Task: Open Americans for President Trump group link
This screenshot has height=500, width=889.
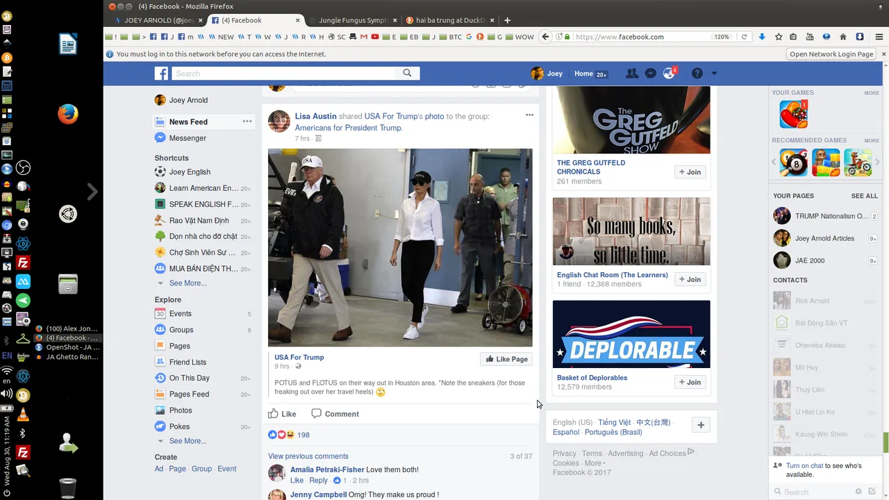Action: pyautogui.click(x=347, y=128)
